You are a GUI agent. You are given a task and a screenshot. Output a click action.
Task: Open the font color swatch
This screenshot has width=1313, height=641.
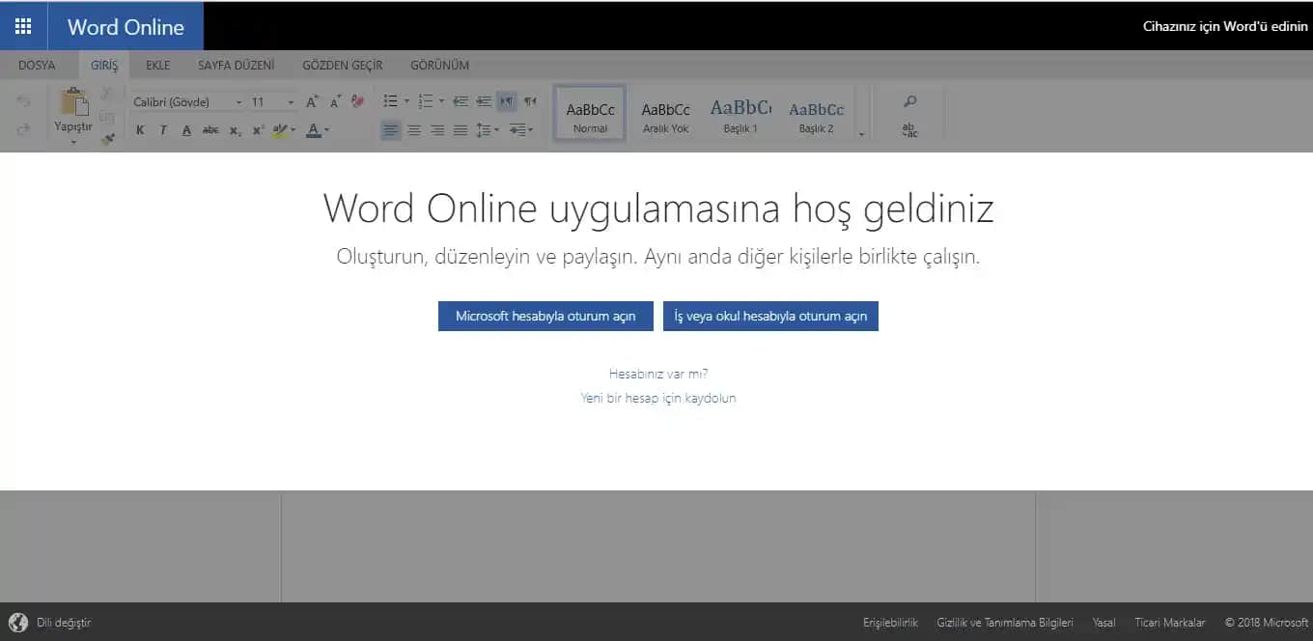(x=315, y=129)
